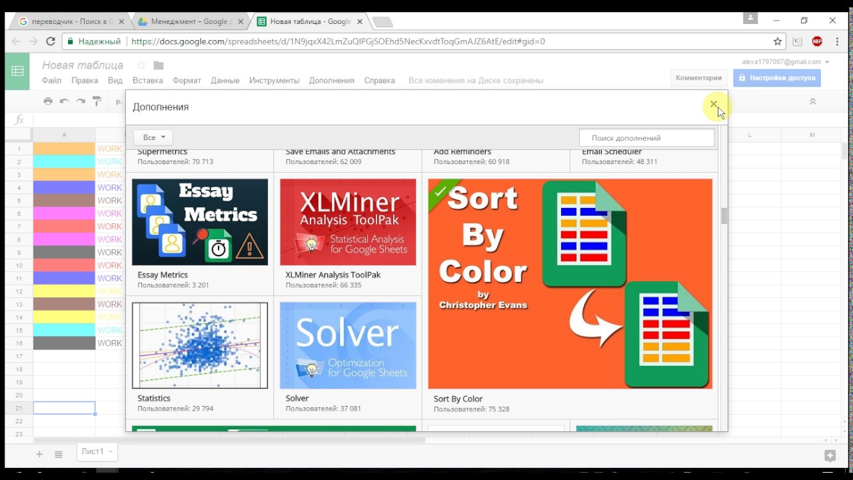Select column header M
This screenshot has height=480, width=853.
click(812, 135)
